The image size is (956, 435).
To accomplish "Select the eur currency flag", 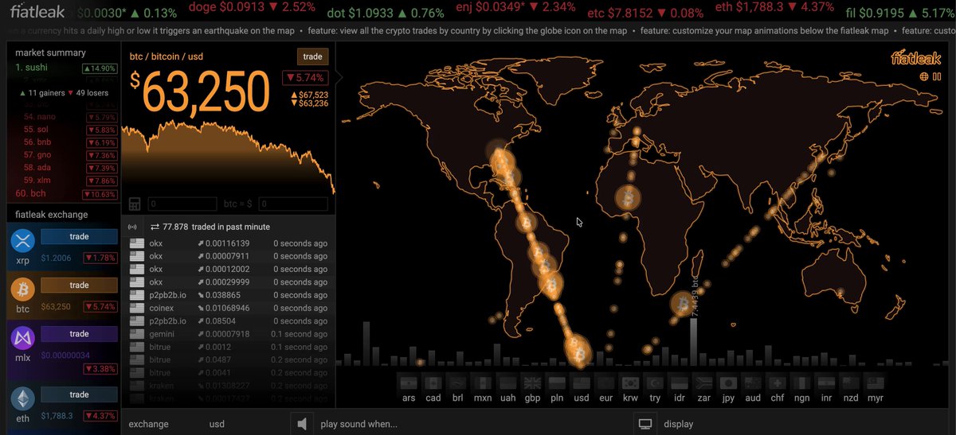I will click(x=605, y=383).
